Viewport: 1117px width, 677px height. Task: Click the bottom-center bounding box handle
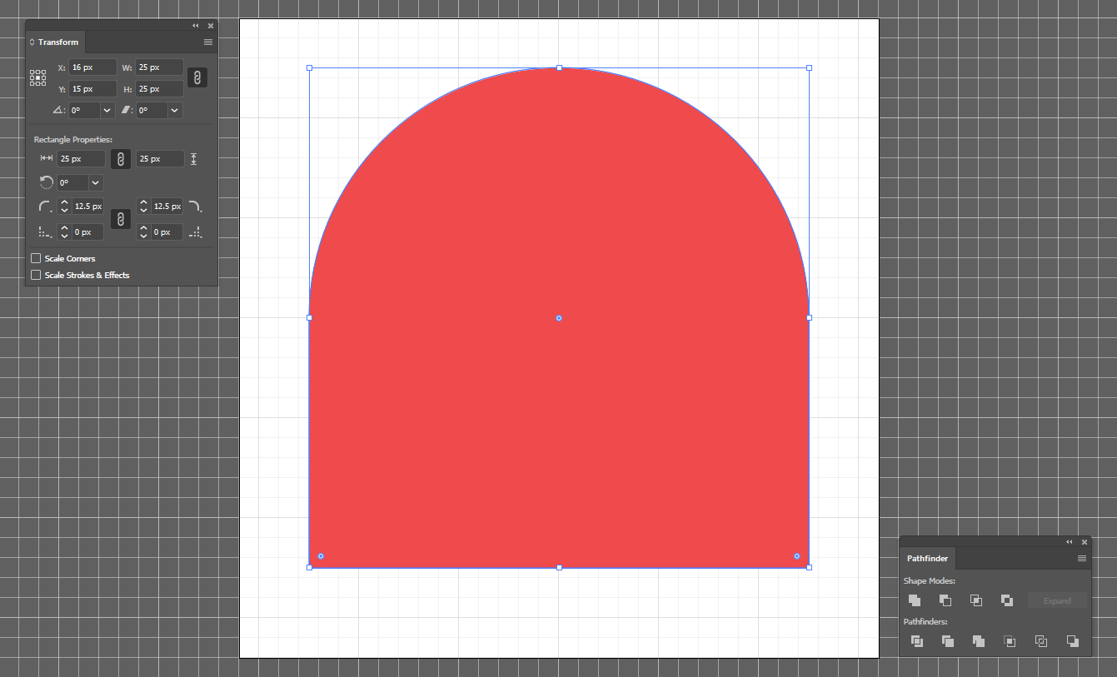(559, 567)
